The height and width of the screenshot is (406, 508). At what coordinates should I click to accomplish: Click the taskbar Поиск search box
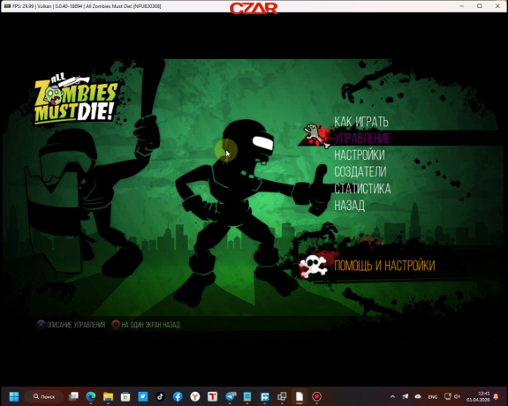click(44, 396)
